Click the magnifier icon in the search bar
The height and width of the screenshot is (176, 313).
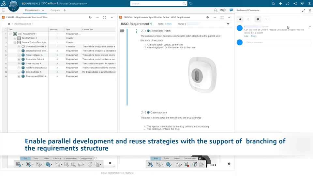click(x=184, y=4)
